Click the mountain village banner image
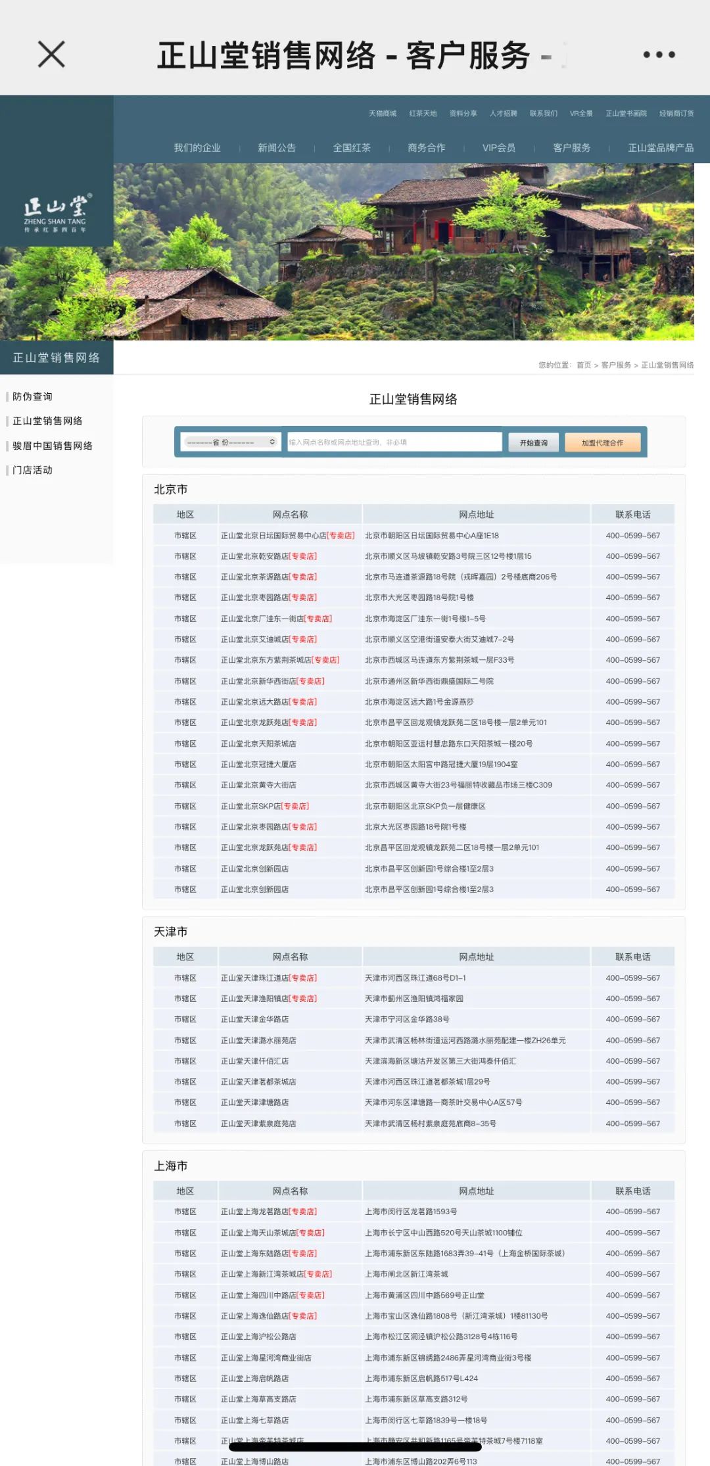 [404, 251]
